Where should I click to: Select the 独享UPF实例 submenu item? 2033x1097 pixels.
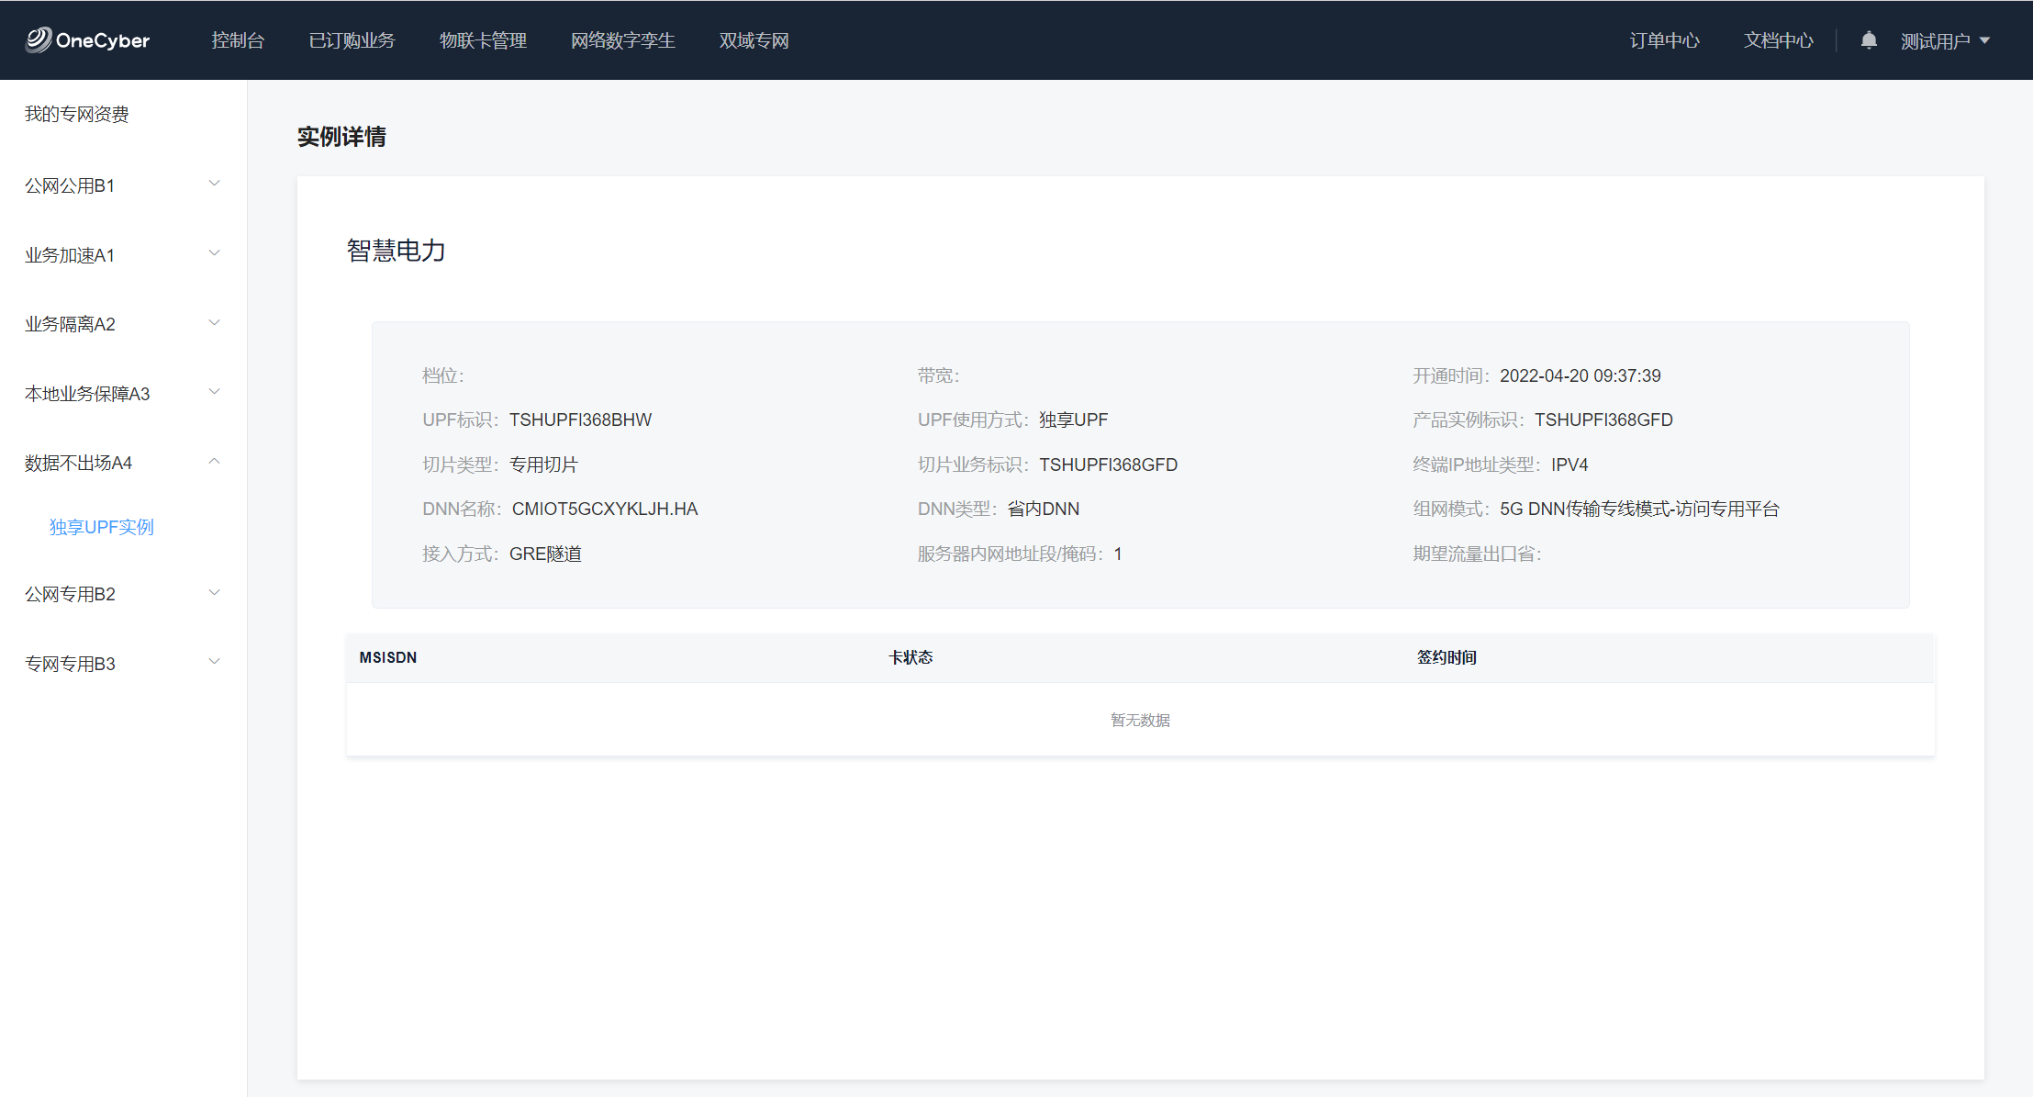click(x=101, y=527)
